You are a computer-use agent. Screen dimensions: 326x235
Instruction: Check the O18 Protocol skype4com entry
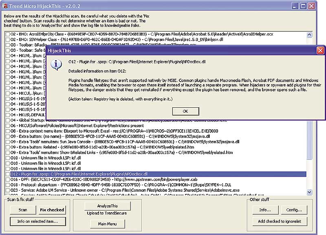click(x=8, y=185)
